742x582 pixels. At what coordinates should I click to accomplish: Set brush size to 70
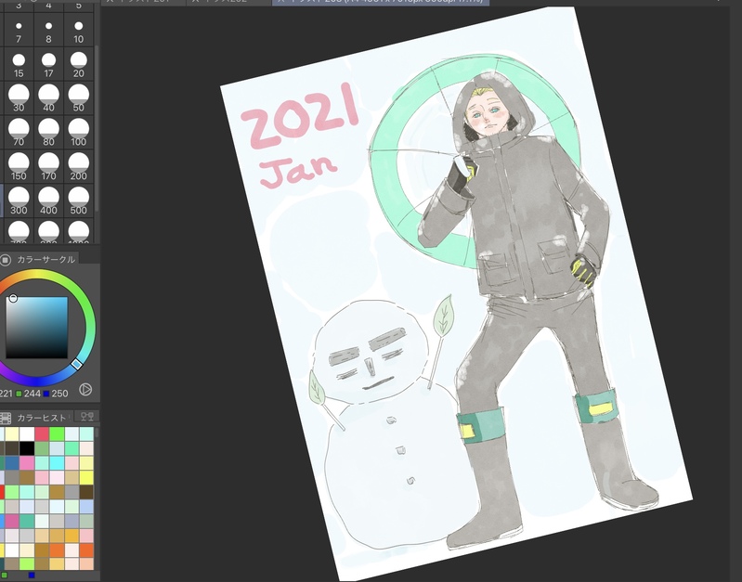(19, 133)
